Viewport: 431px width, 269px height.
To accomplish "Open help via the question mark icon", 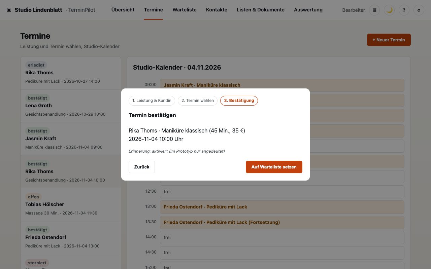I will 404,10.
